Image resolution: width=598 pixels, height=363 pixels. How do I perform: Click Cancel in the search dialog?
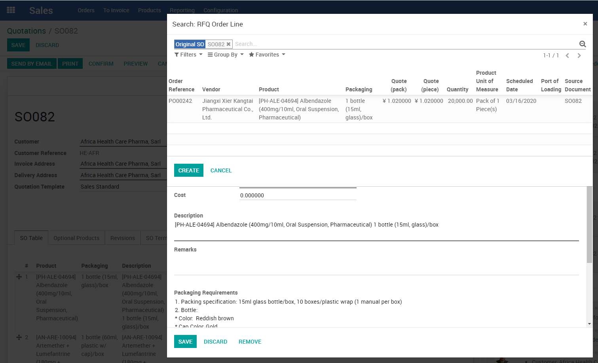pyautogui.click(x=221, y=170)
